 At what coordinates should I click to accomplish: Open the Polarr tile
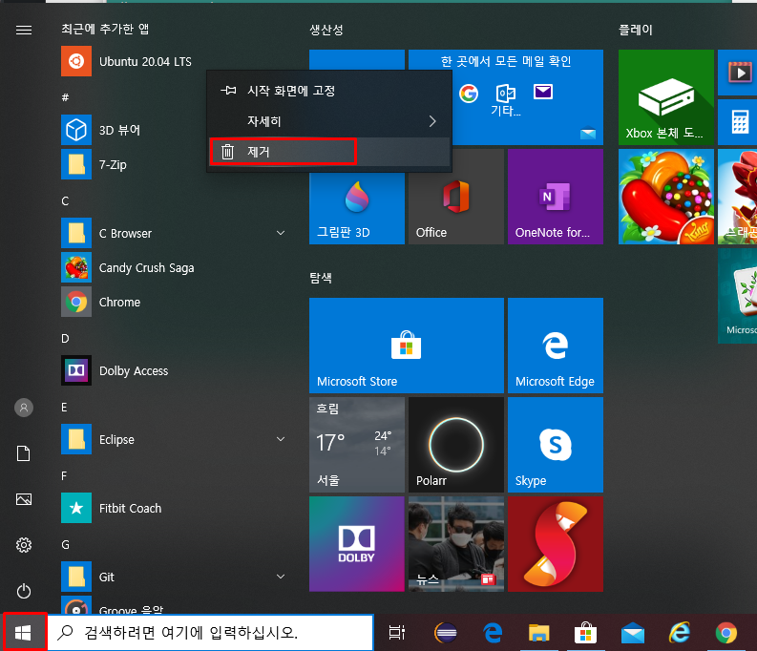pos(456,445)
